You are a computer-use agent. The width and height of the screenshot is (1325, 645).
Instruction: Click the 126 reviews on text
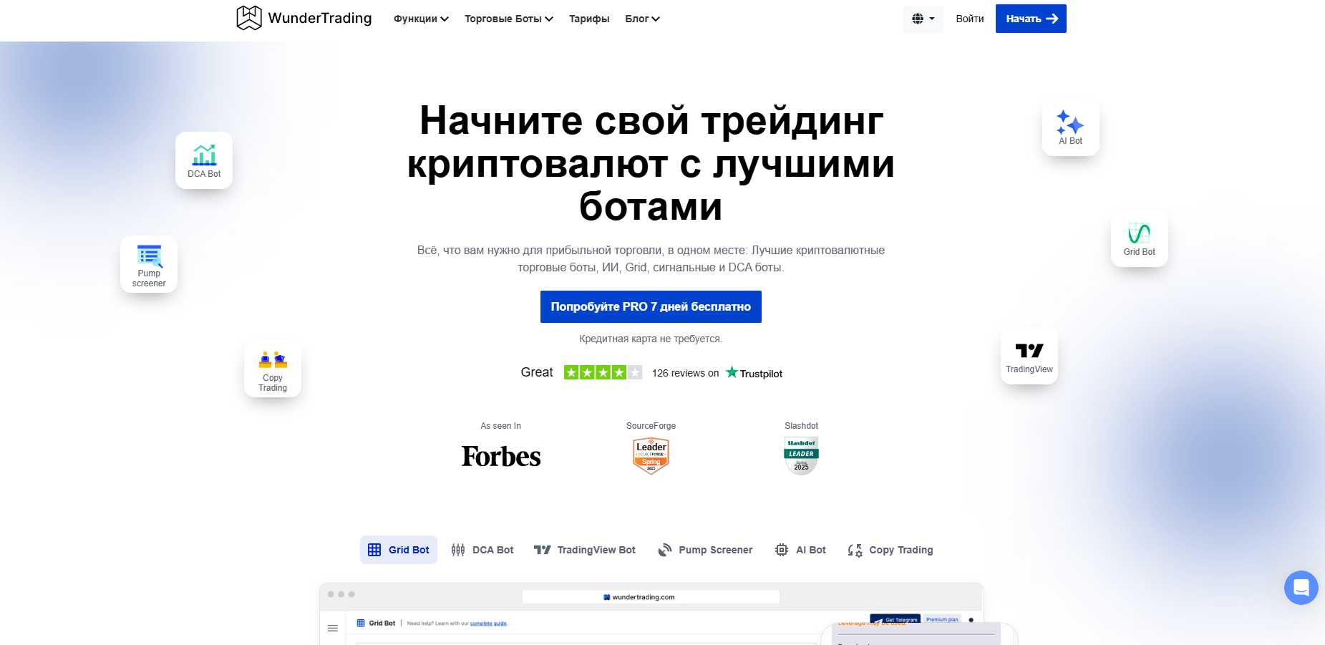[x=685, y=373]
